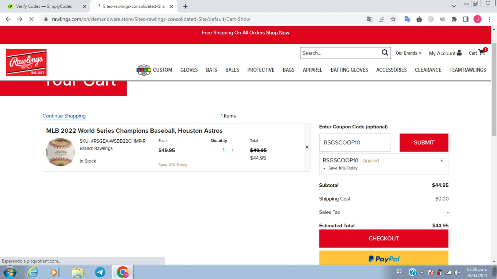Click the ES language indicator in taskbar
The image size is (497, 279).
(x=399, y=271)
